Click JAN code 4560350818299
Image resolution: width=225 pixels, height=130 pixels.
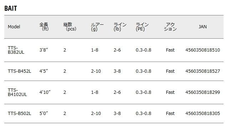pyautogui.click(x=203, y=92)
